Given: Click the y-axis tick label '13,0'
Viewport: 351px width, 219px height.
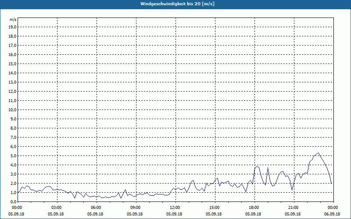Looking at the screenshot, I should coord(12,82).
